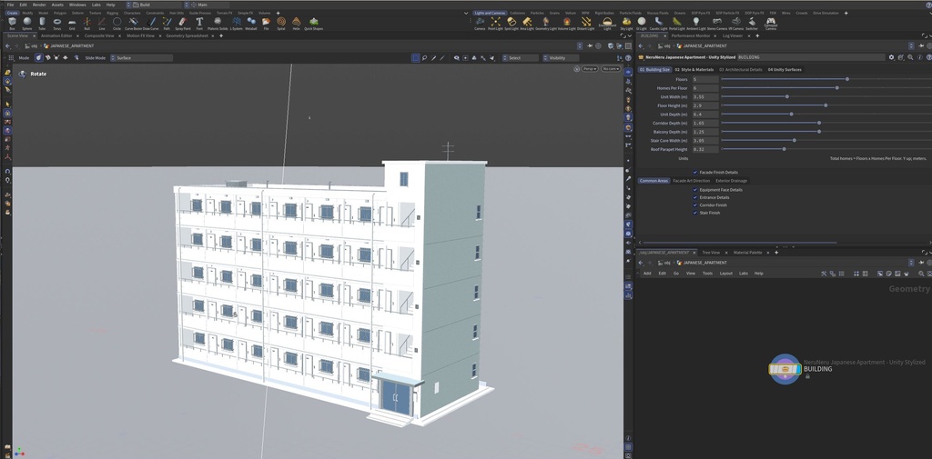
Task: Toggle the Stair Finish checkbox
Action: pyautogui.click(x=694, y=213)
